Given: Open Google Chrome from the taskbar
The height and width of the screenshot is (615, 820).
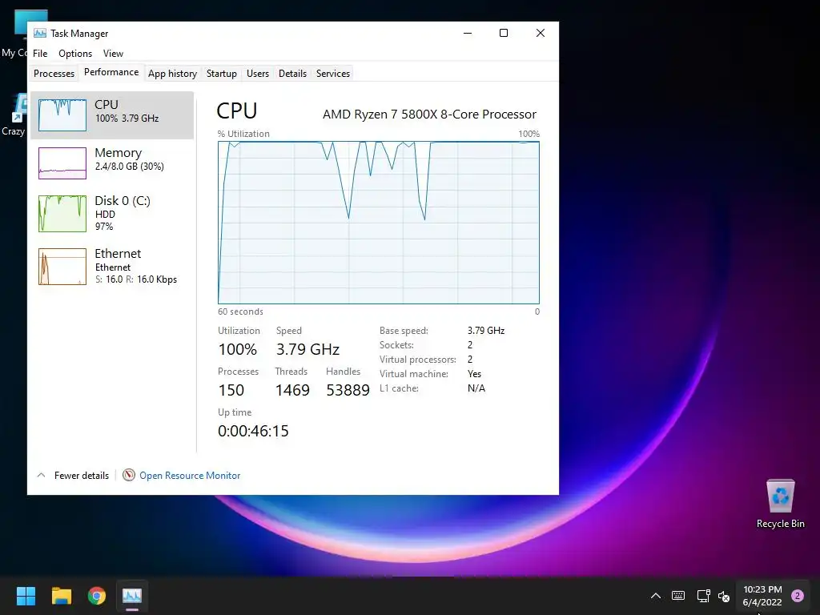Looking at the screenshot, I should click(97, 596).
